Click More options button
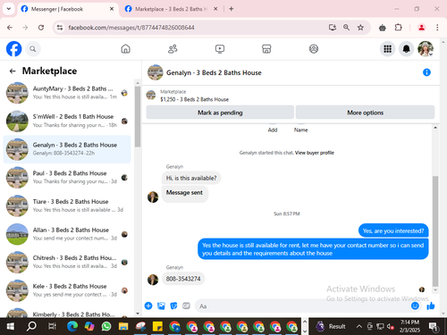The width and height of the screenshot is (447, 335). [365, 113]
